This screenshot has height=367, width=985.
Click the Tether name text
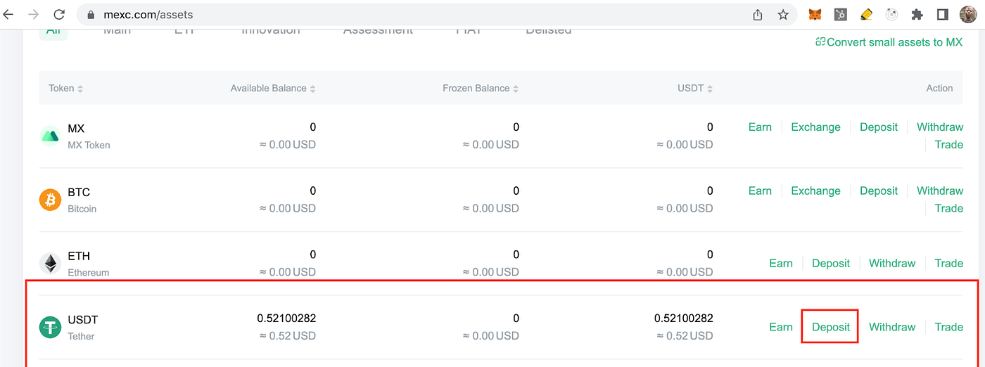click(x=81, y=336)
